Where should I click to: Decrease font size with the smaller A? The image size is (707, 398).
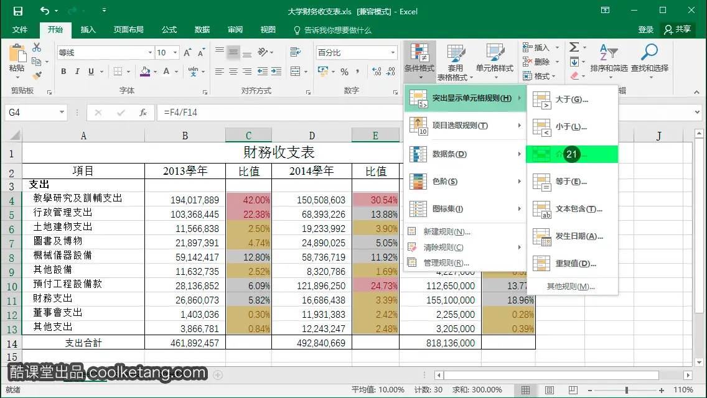click(201, 53)
